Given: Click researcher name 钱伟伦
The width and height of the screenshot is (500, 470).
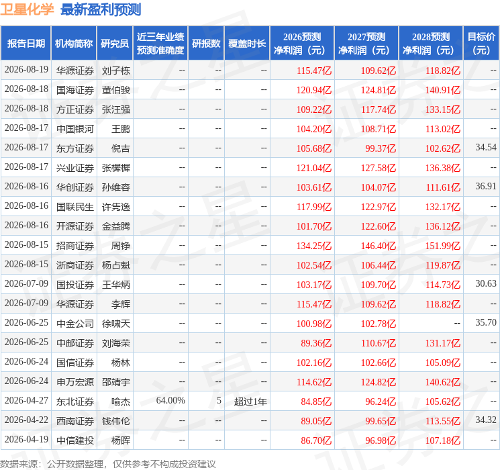Looking at the screenshot, I should [x=115, y=421].
